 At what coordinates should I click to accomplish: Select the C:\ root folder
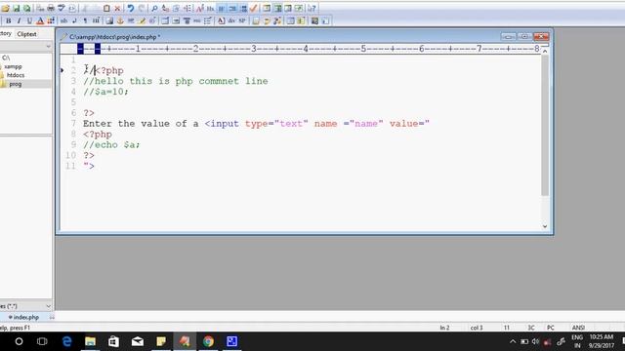pos(6,58)
